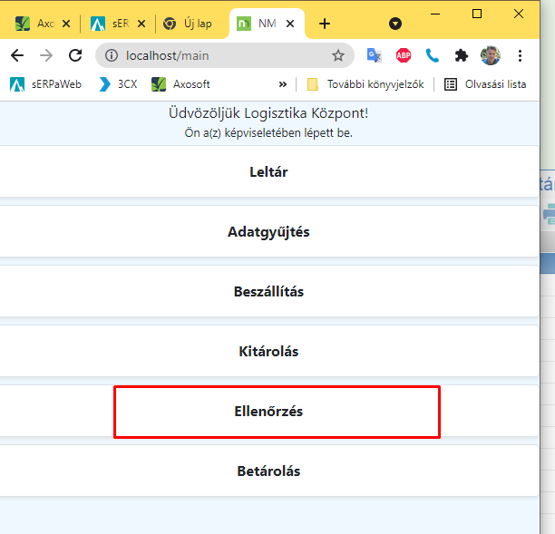Open the sERPaWeb bookmark
555x534 pixels.
coord(45,84)
